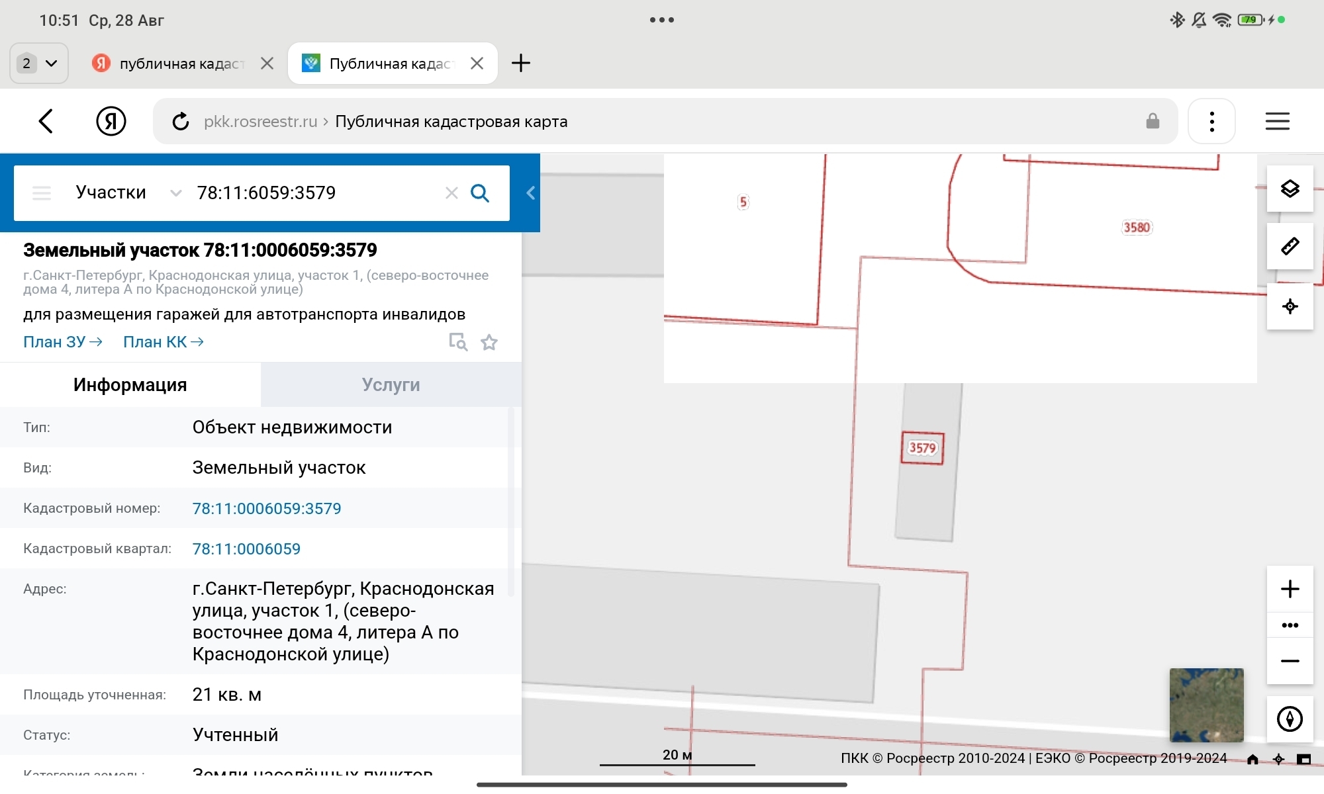Click the 3579 parcel label on map

click(922, 448)
